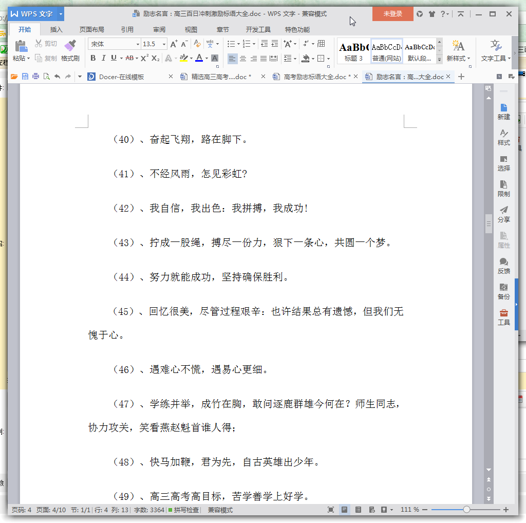Select left text alignment
Viewport: 526px width, 523px height.
232,59
